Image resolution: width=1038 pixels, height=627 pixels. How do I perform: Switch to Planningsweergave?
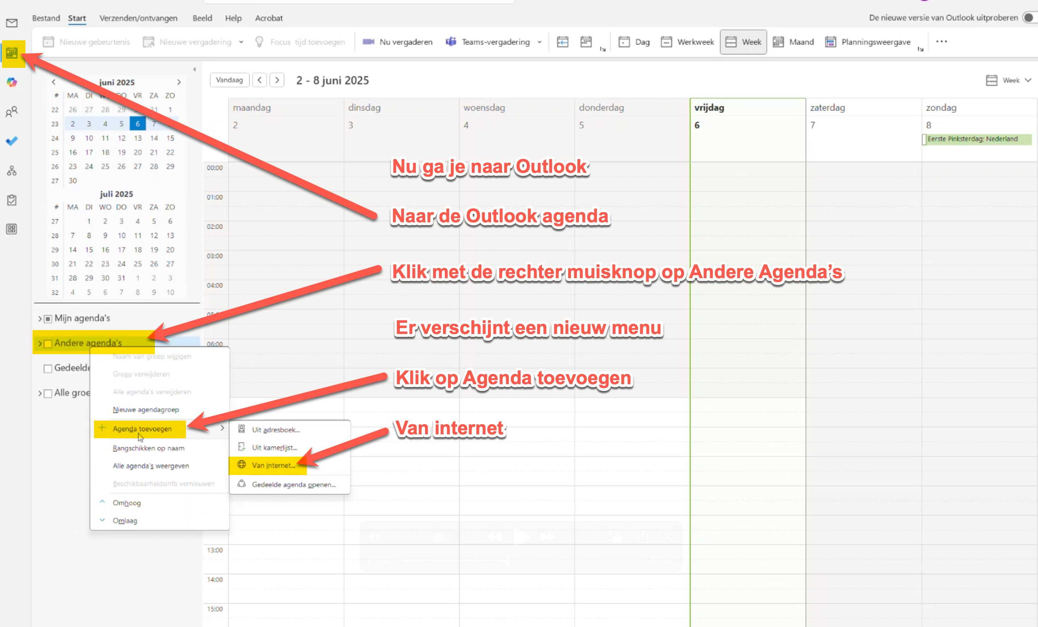click(x=868, y=42)
